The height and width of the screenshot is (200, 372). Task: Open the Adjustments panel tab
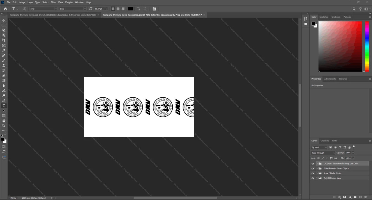pos(330,79)
